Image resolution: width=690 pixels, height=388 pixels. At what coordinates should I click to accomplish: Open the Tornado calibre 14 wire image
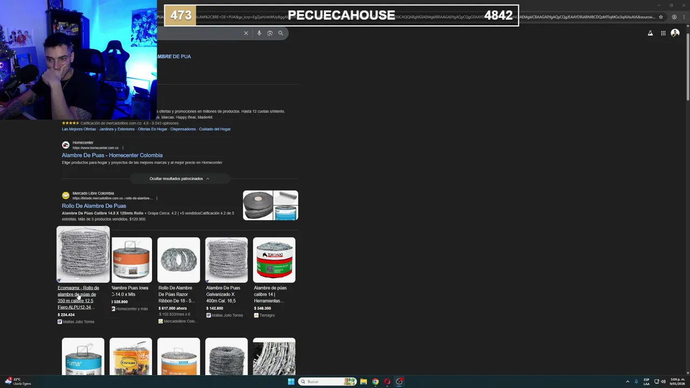point(274,260)
